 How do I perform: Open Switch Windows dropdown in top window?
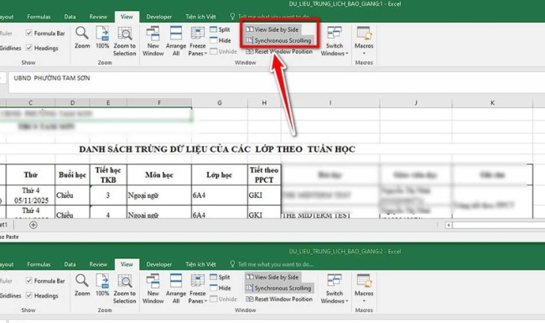click(335, 41)
